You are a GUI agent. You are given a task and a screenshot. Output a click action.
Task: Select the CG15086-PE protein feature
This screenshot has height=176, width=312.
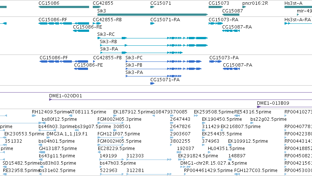click(x=81, y=69)
